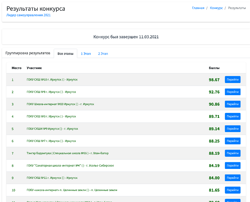Image resolution: width=250 pixels, height=202 pixels.
Task: Click Перейти for ГОКУ СКШ №10 row
Action: (x=233, y=80)
